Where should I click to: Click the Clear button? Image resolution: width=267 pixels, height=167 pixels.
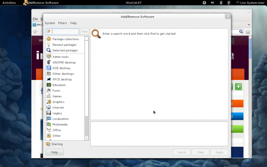[x=200, y=152]
